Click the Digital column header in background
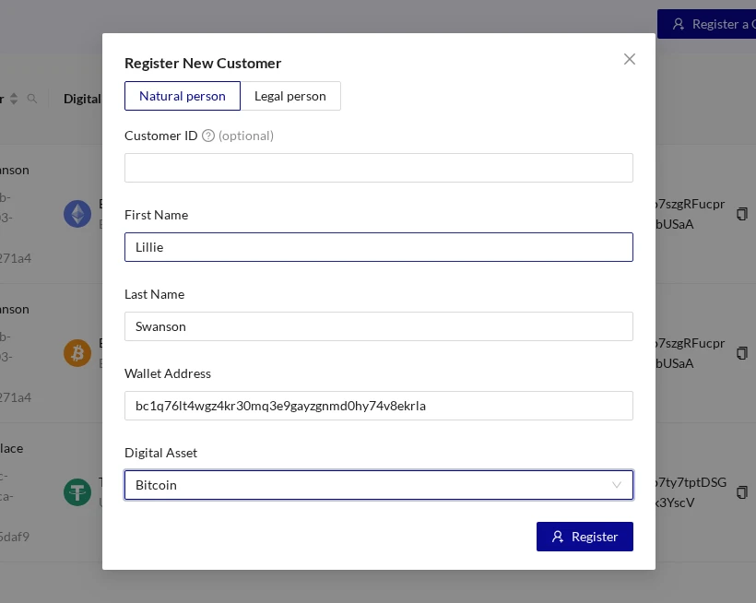 pos(82,99)
